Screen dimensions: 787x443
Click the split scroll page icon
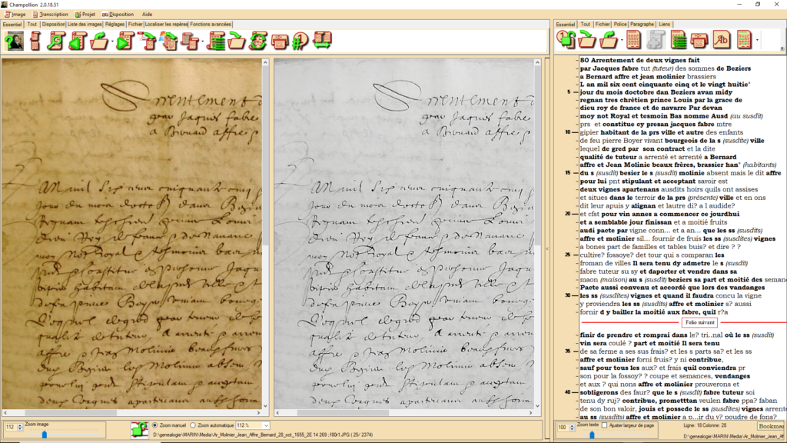pyautogui.click(x=35, y=41)
